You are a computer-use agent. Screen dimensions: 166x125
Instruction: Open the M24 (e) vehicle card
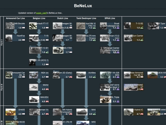point(39,75)
